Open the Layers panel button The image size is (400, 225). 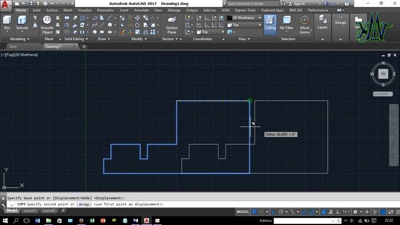click(x=322, y=22)
